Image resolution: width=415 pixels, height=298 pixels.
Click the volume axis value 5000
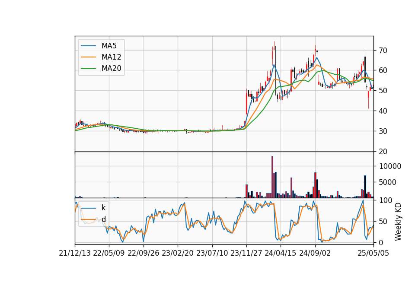point(388,182)
